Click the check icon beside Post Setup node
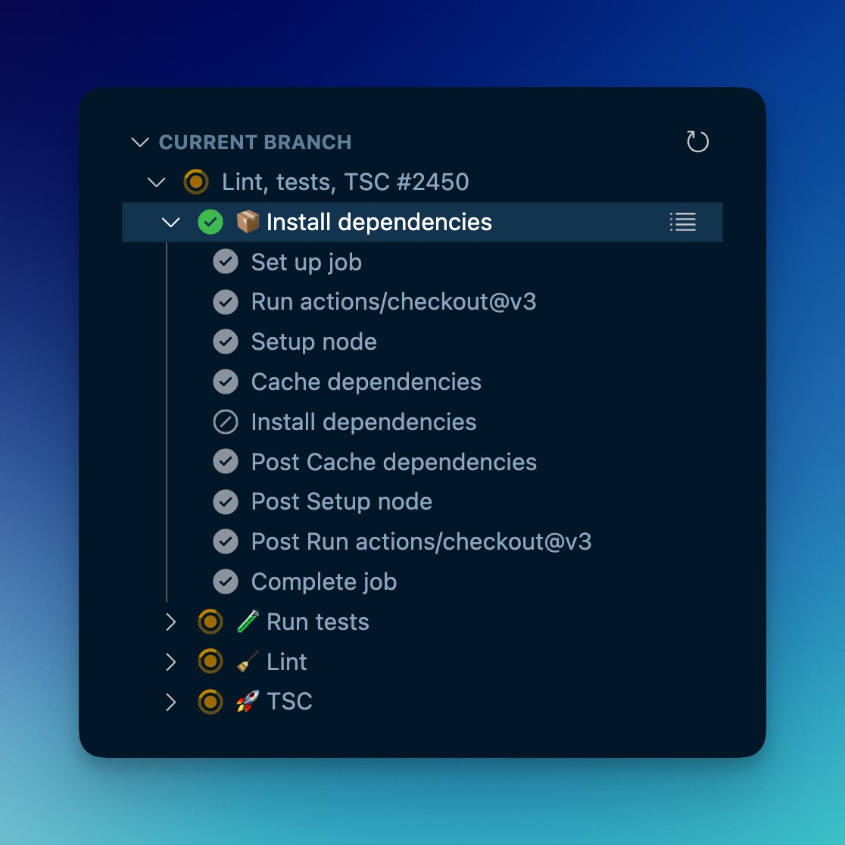This screenshot has width=845, height=845. (226, 502)
